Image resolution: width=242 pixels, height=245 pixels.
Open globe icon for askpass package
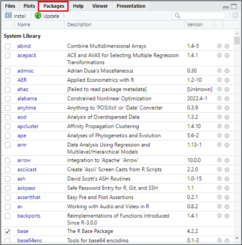(219, 188)
